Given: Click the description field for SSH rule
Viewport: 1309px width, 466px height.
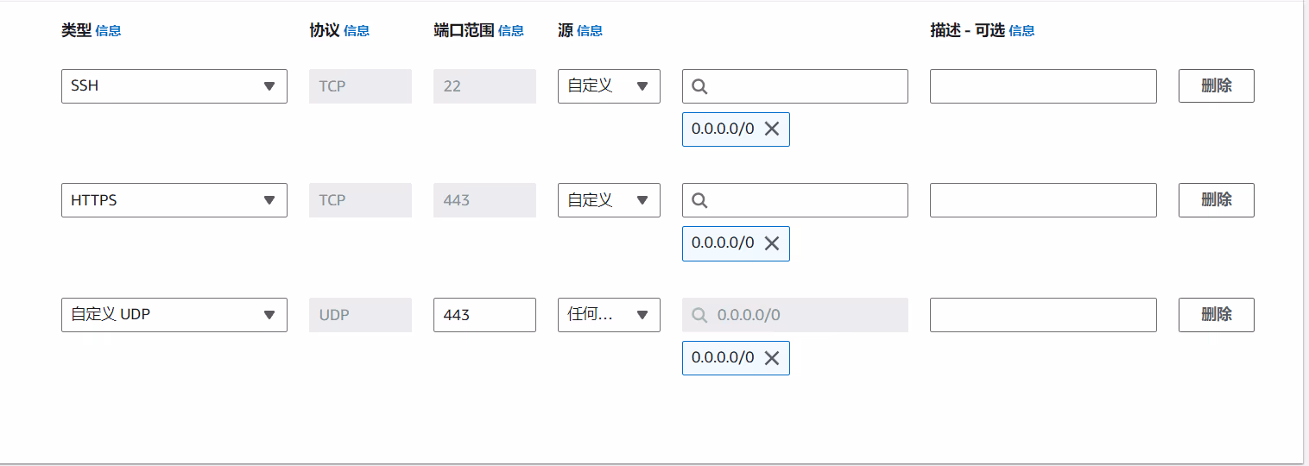Looking at the screenshot, I should [x=1042, y=86].
